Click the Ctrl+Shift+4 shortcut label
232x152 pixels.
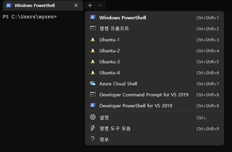(x=208, y=51)
